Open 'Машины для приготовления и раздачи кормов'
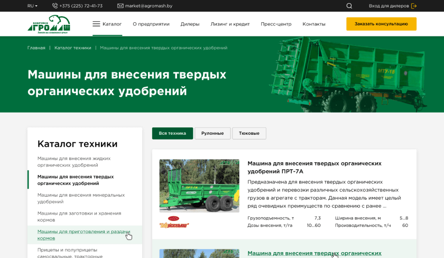This screenshot has width=444, height=258. coord(84,235)
